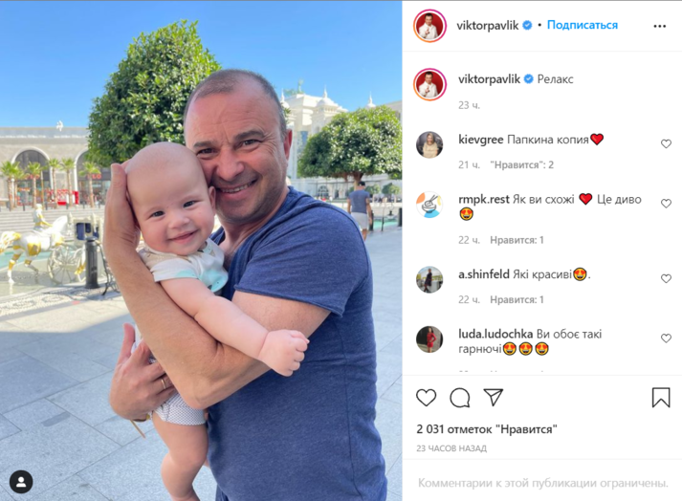The width and height of the screenshot is (682, 501).
Task: Open rmpk.rest commenter avatar
Action: 429,205
